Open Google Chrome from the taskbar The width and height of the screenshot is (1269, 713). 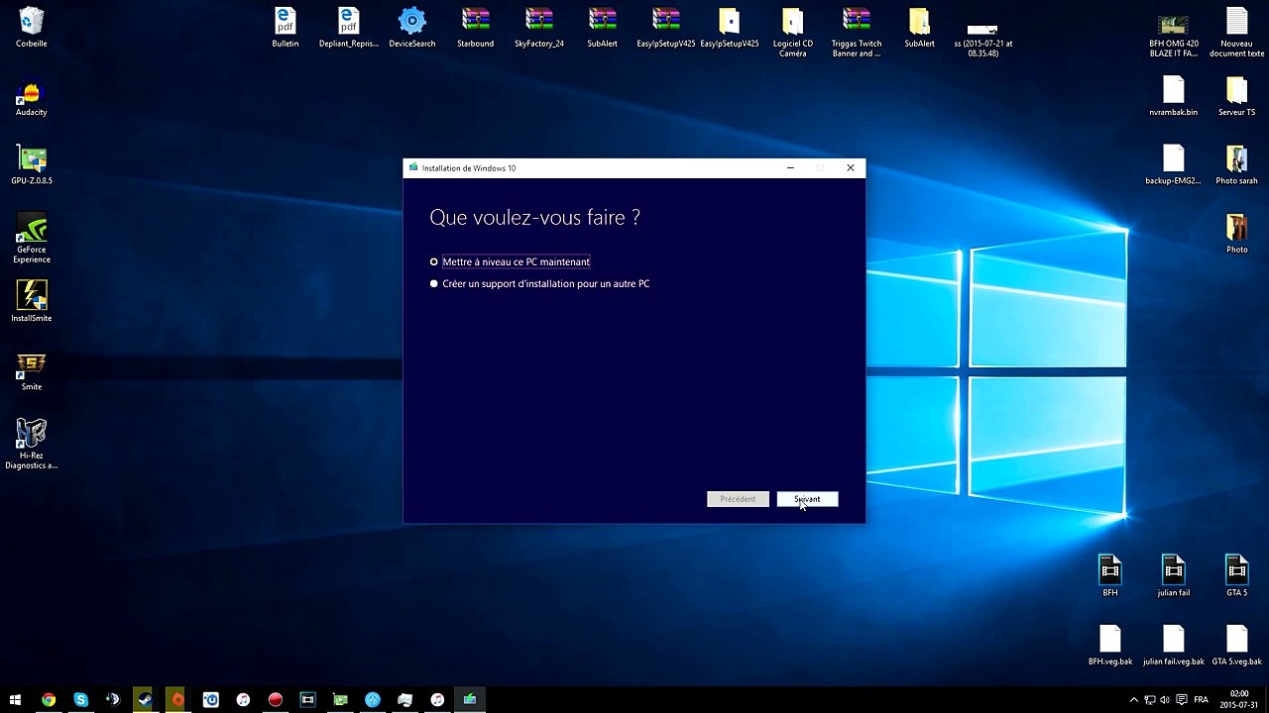[49, 699]
